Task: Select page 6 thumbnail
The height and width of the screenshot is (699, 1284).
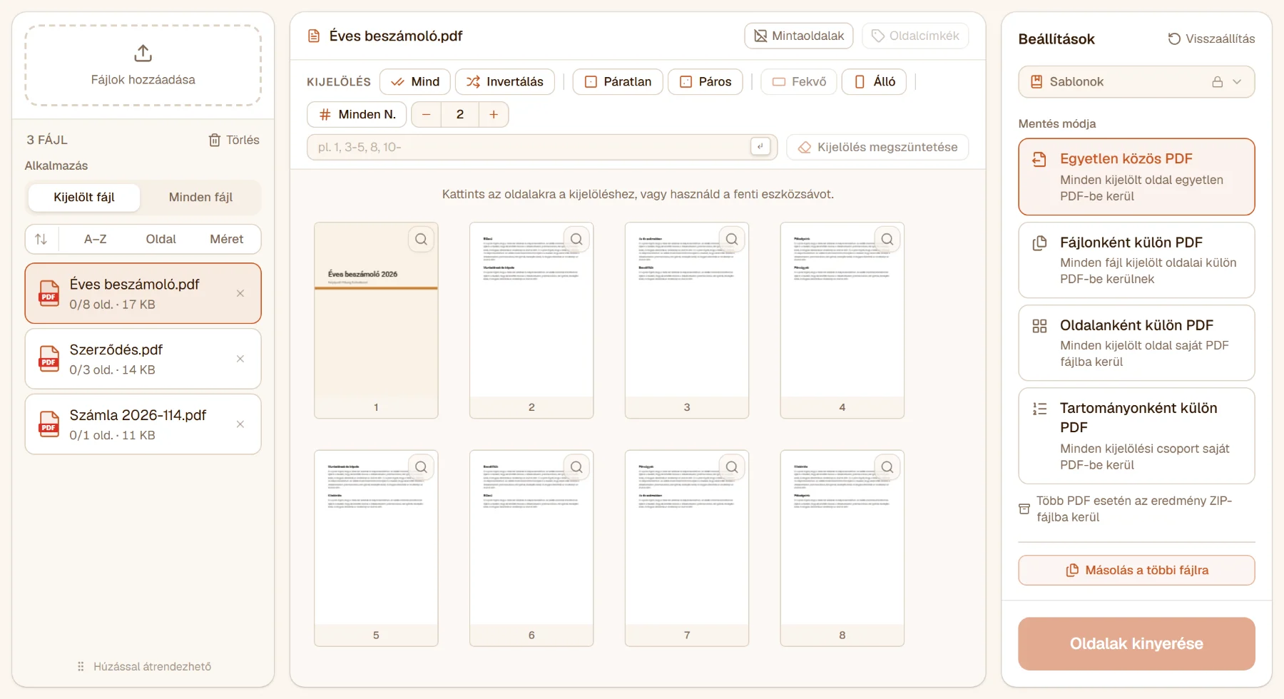Action: (531, 548)
